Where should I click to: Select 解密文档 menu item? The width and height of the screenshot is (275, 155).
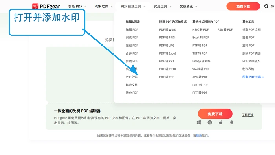pyautogui.click(x=132, y=85)
